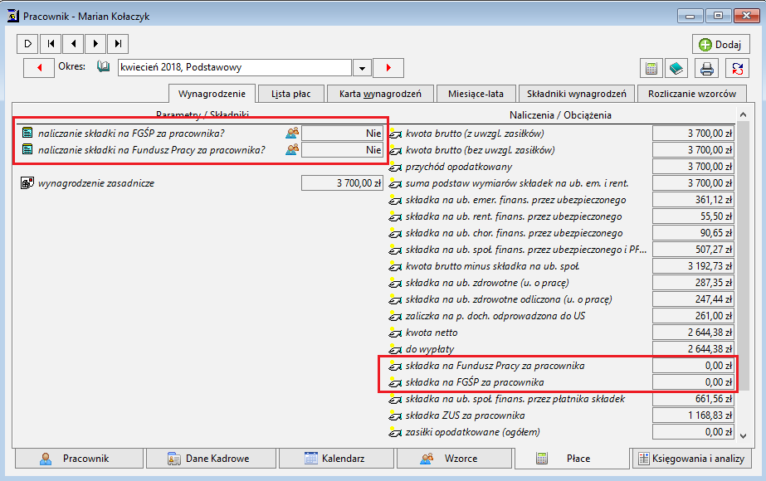The image size is (766, 481).
Task: Click the 507,27 zł value
Action: click(693, 250)
